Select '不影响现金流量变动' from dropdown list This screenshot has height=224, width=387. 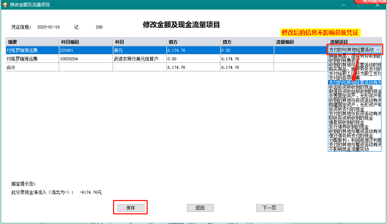[349, 149]
